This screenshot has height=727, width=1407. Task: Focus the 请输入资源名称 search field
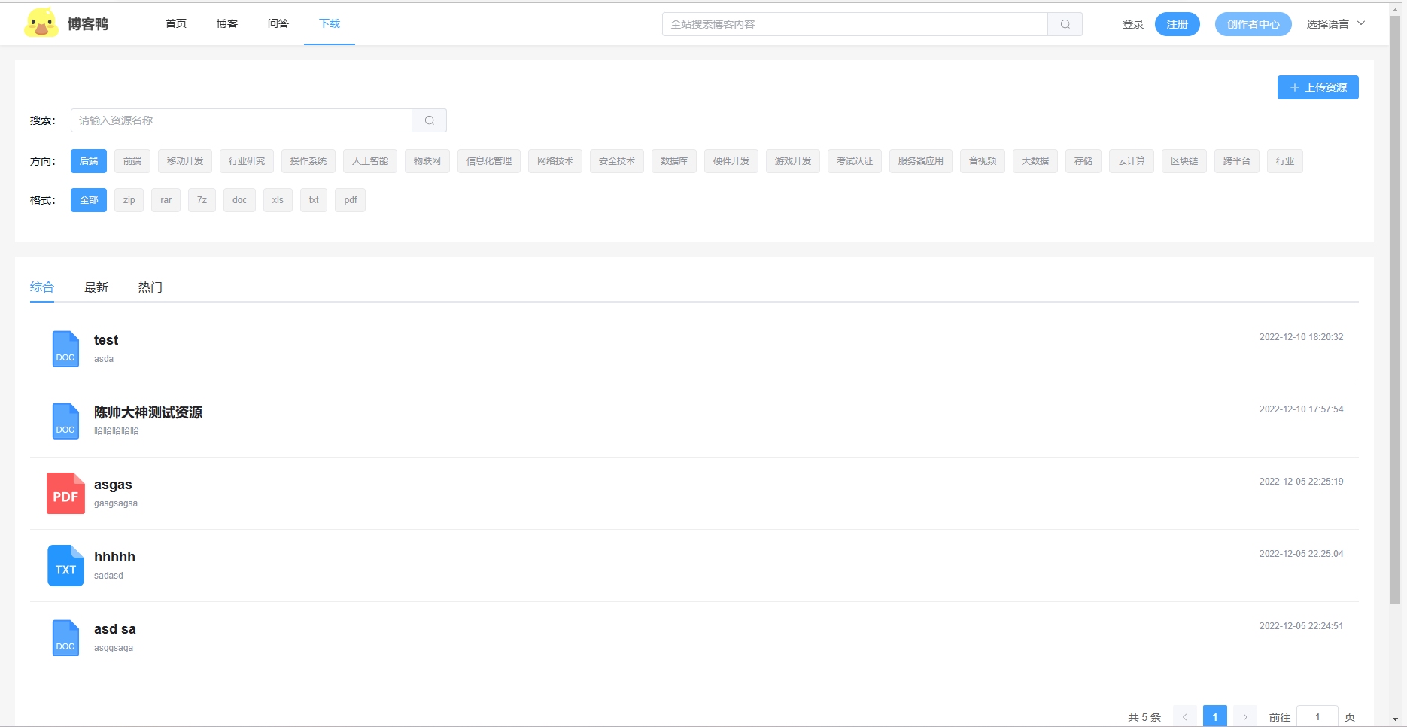coord(242,120)
